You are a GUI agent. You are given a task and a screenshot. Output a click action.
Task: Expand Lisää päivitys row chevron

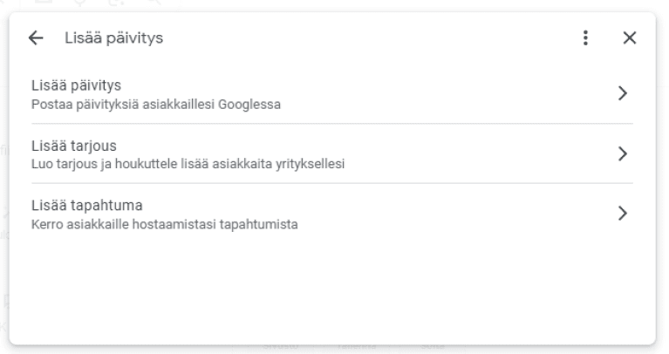pyautogui.click(x=622, y=94)
